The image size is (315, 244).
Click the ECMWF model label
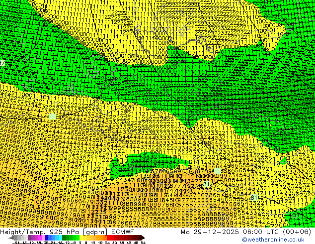[122, 232]
